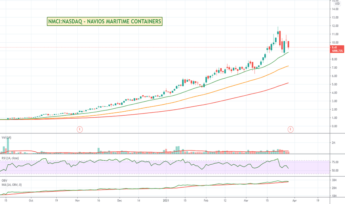The image size is (345, 204).
Task: Select the OBV indicator label
Action: pos(4,180)
